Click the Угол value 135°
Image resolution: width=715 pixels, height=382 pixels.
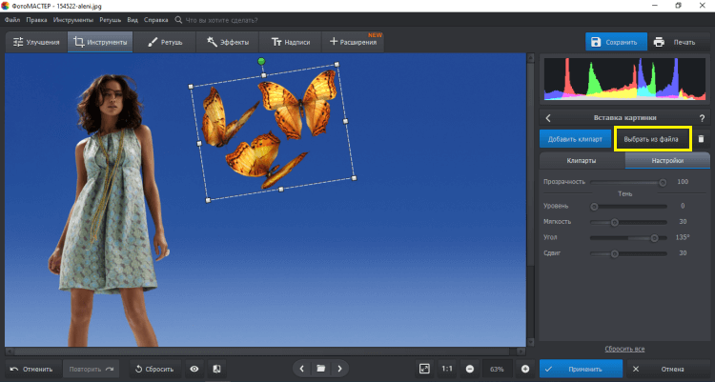pyautogui.click(x=683, y=237)
